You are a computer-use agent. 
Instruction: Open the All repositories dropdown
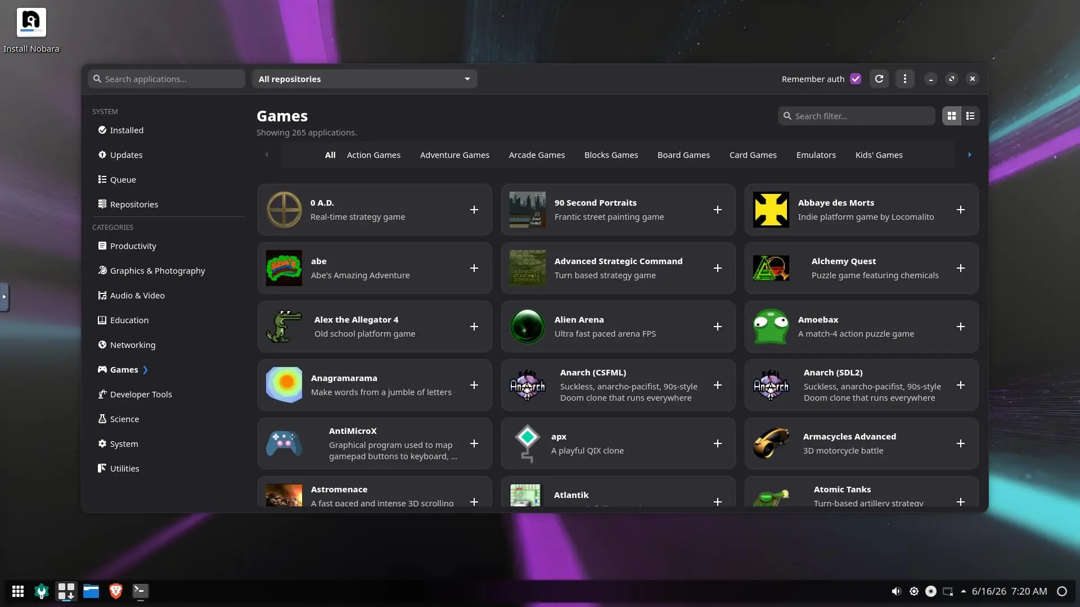click(364, 79)
